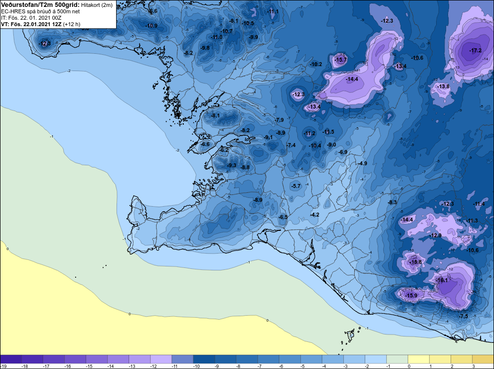Select legend swatch between -13 and -12
This screenshot has width=494, height=369.
(x=140, y=359)
